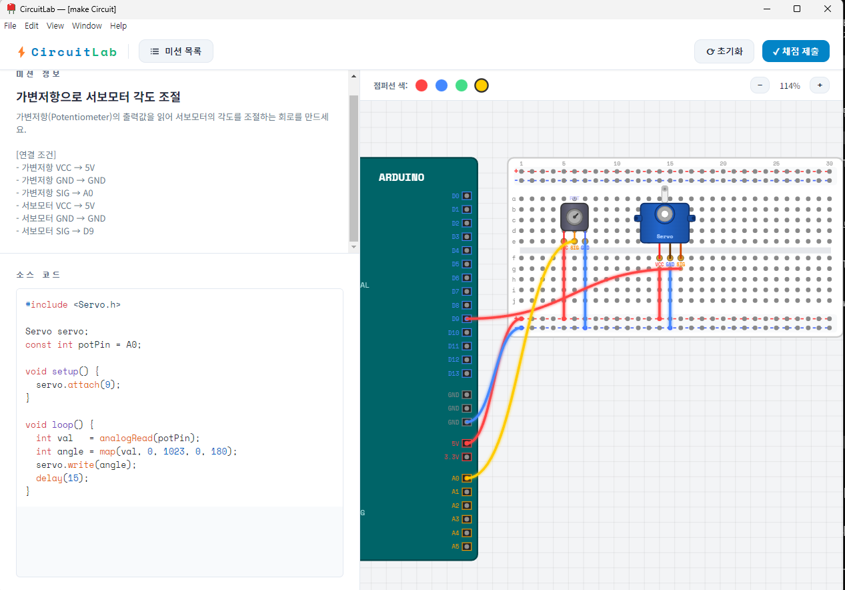Click Arduino 3.3V power pin
Viewport: 845px width, 590px height.
[467, 457]
